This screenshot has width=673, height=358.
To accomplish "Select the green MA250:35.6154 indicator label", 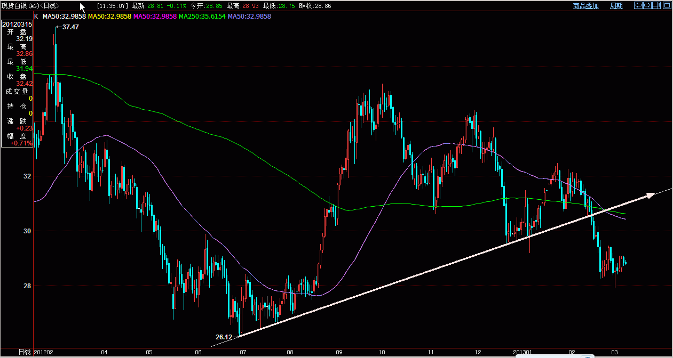I will point(202,17).
